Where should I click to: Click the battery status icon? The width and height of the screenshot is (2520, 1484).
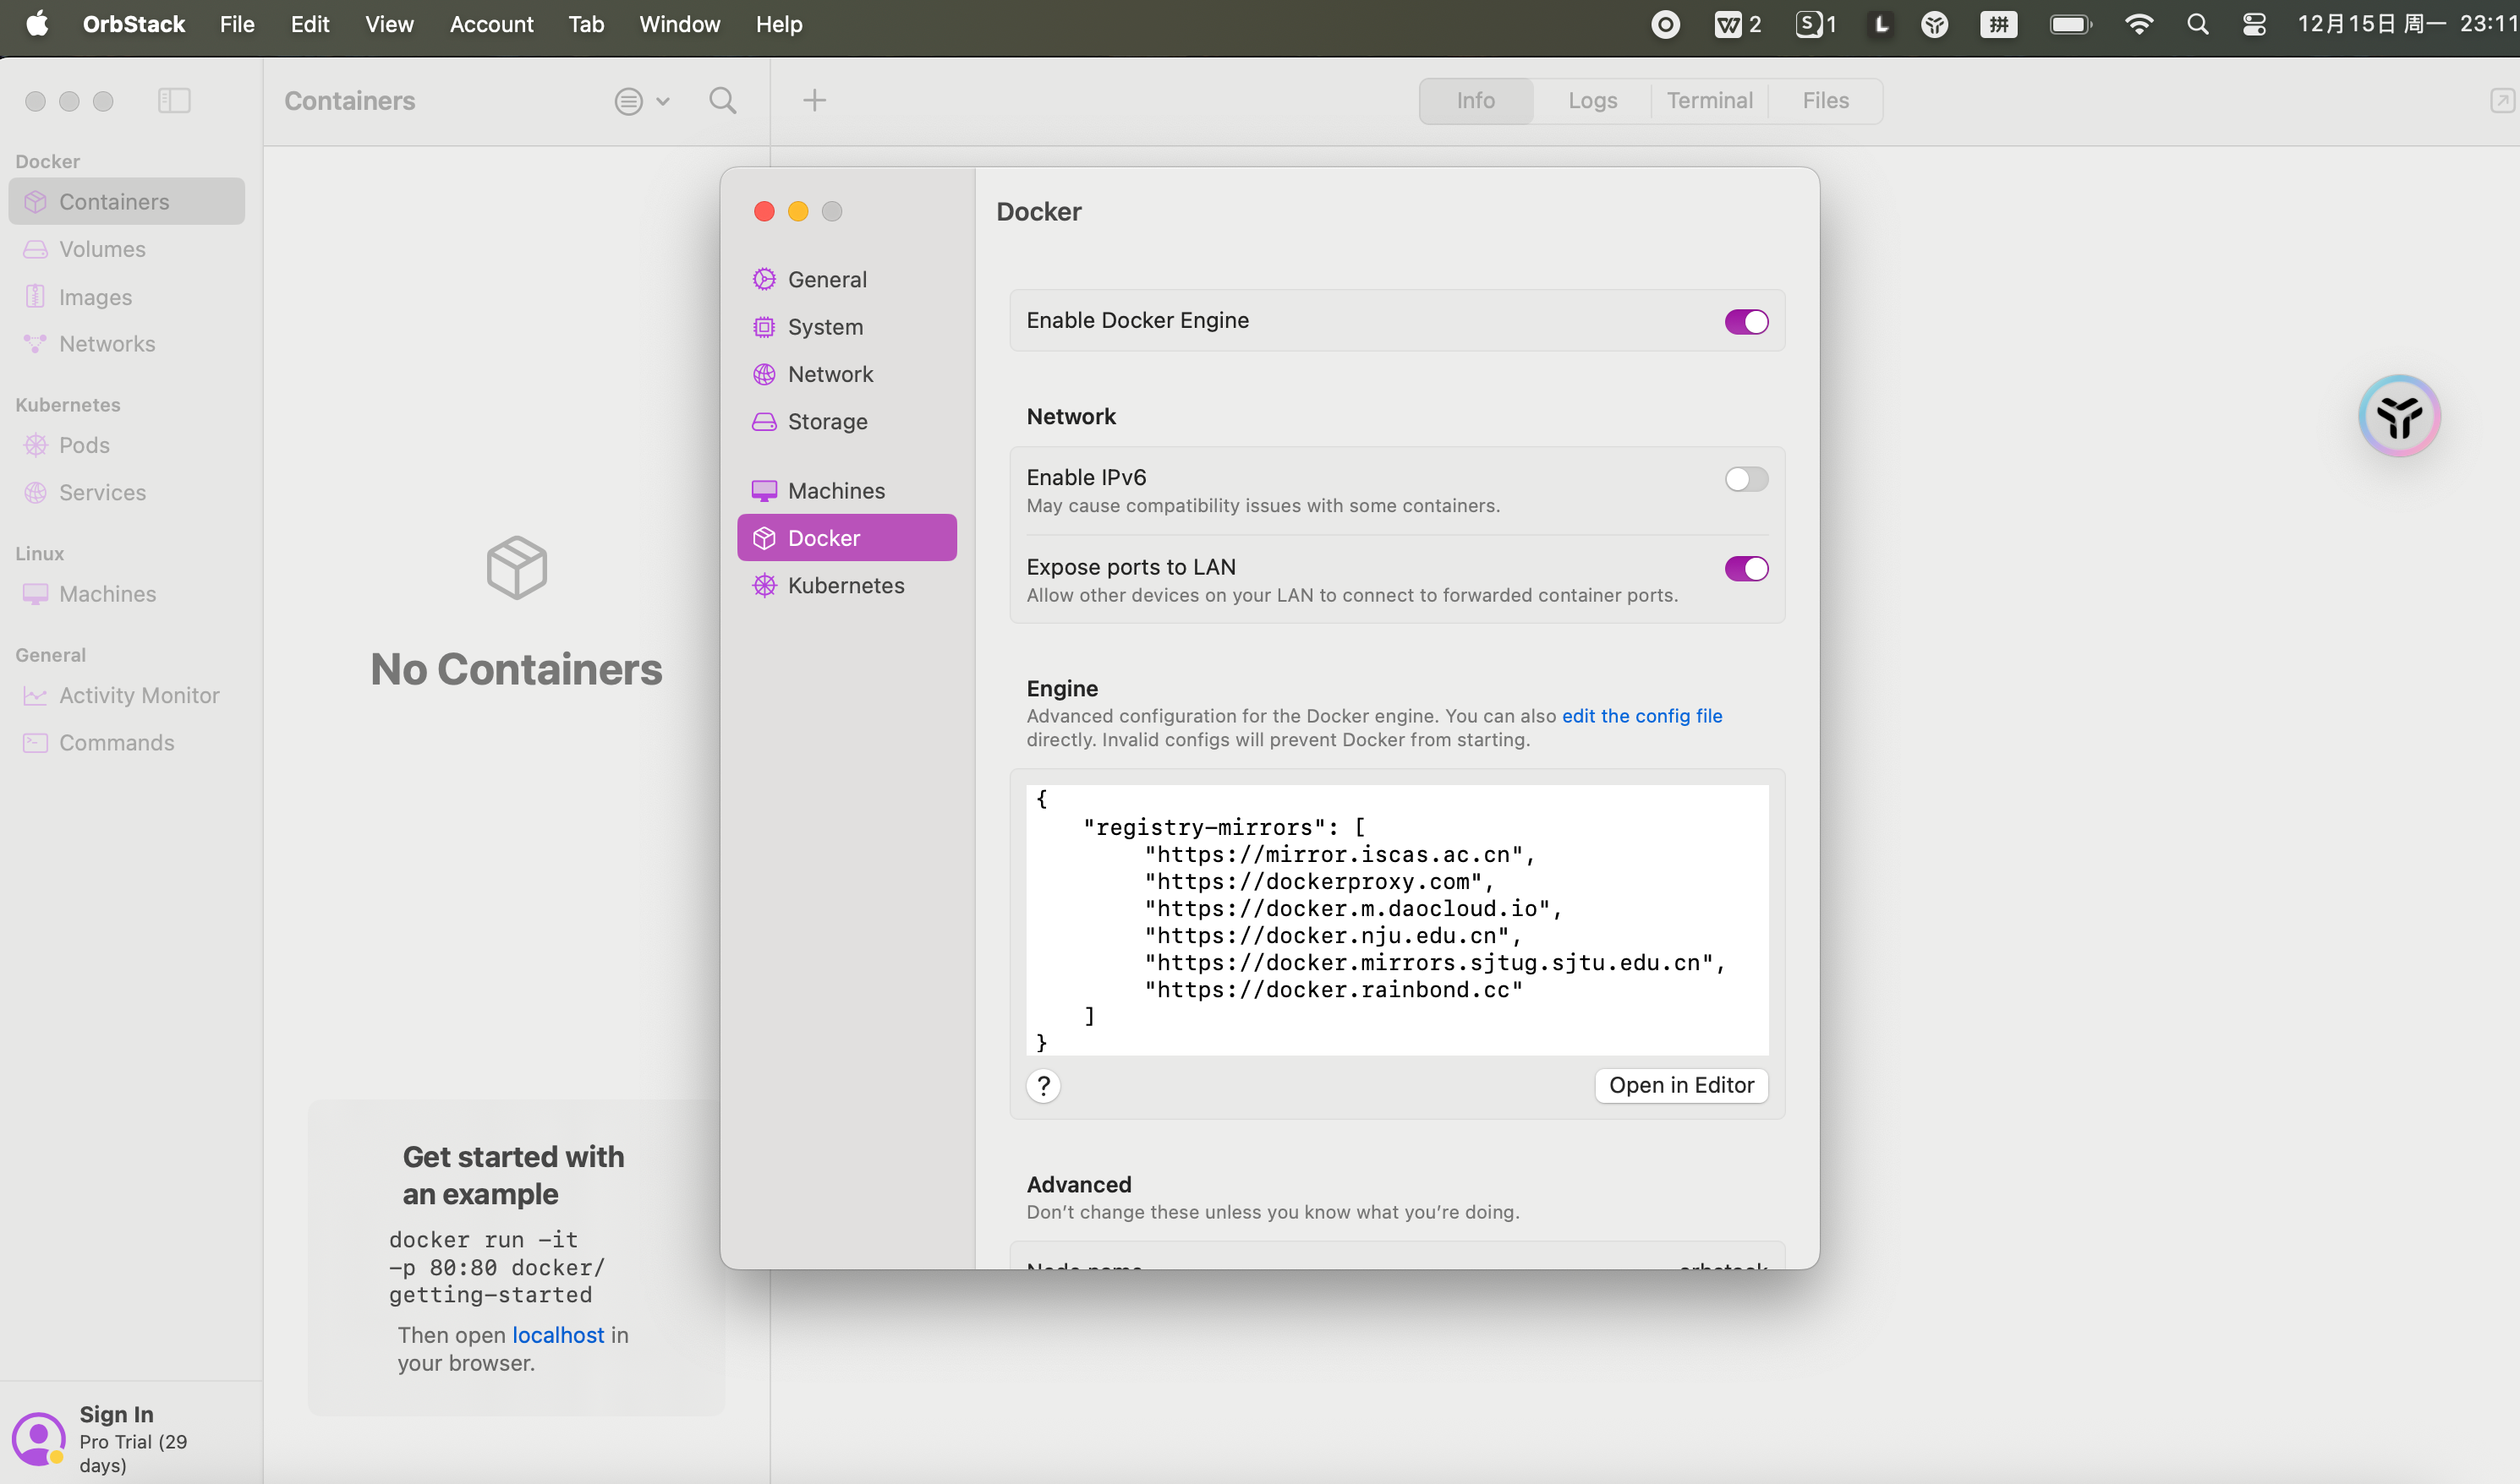[x=2070, y=24]
